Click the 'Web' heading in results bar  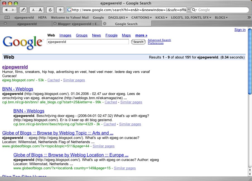point(9,57)
